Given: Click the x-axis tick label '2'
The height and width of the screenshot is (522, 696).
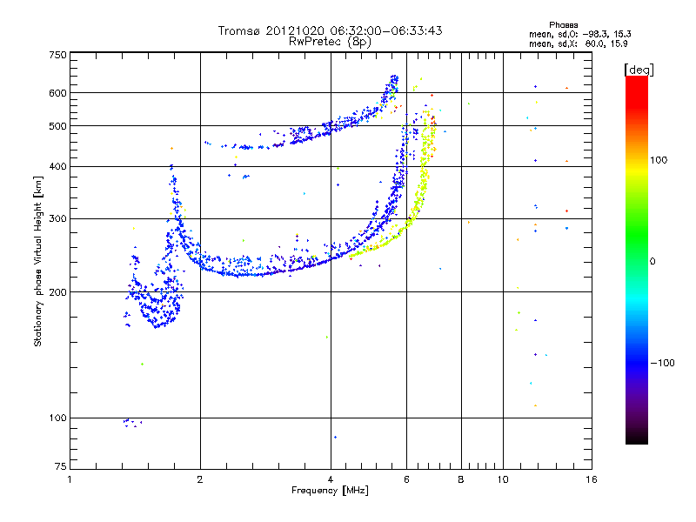Looking at the screenshot, I should (x=200, y=479).
